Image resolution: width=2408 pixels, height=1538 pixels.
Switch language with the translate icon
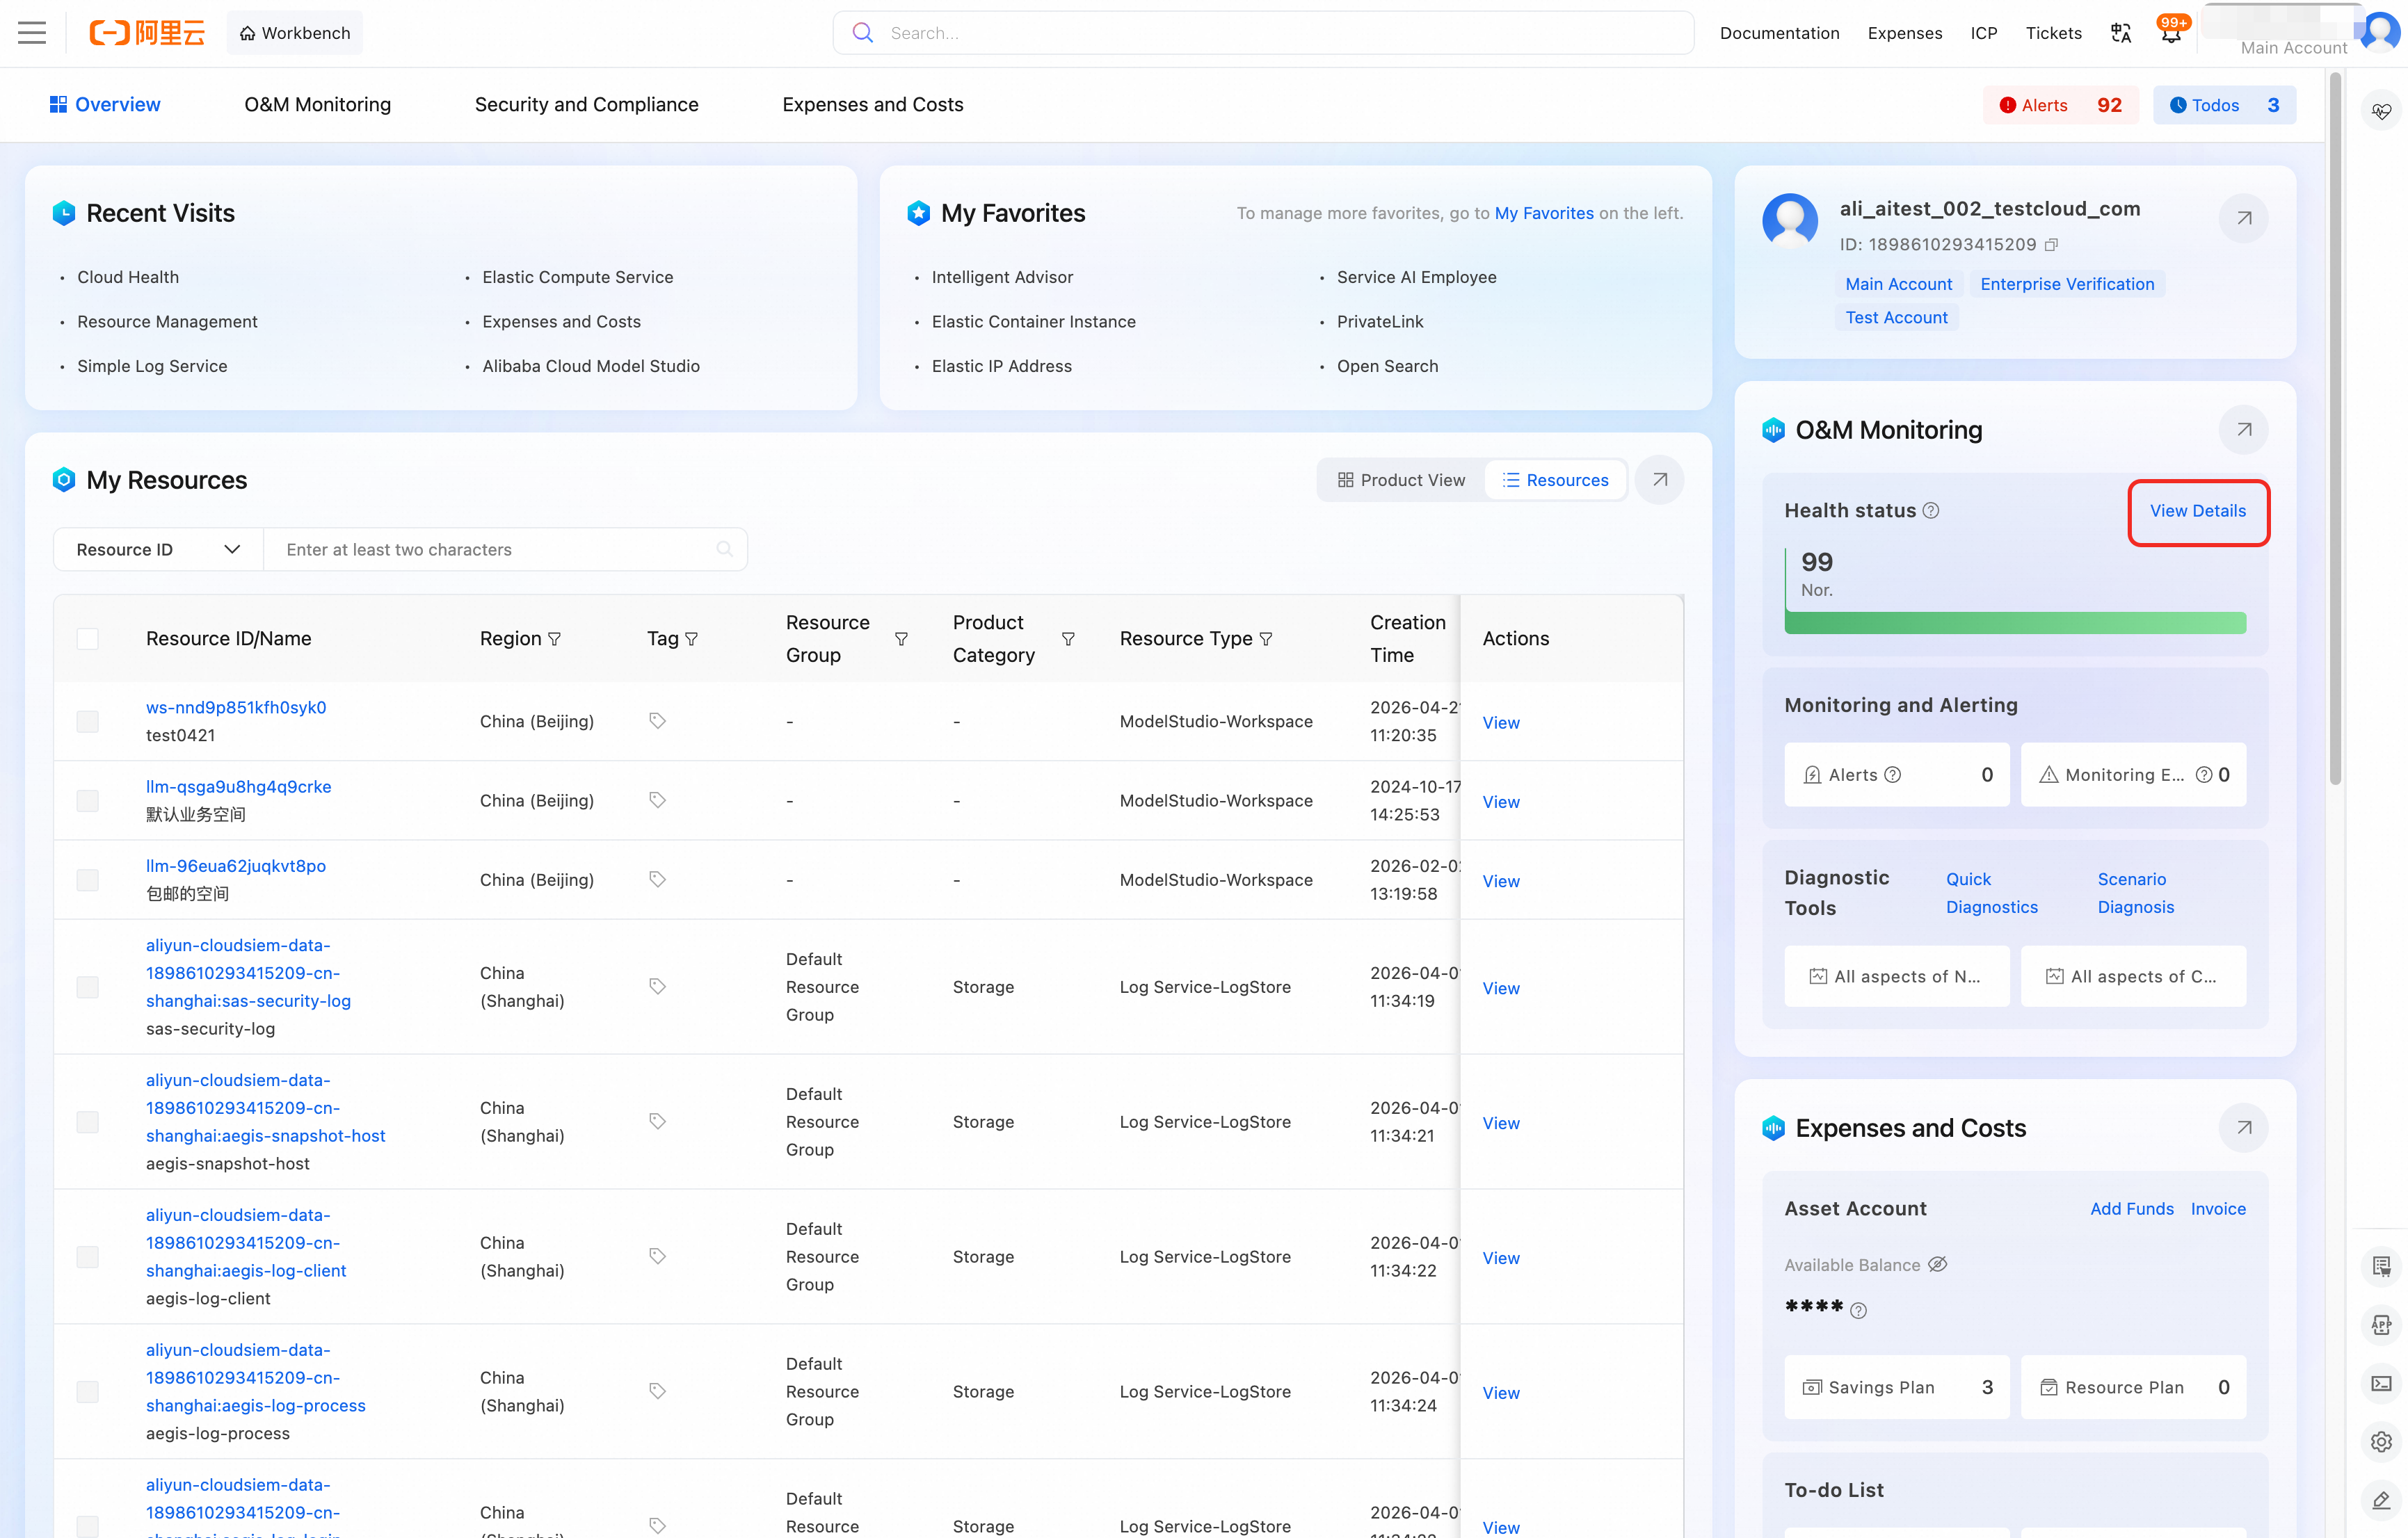[2121, 33]
